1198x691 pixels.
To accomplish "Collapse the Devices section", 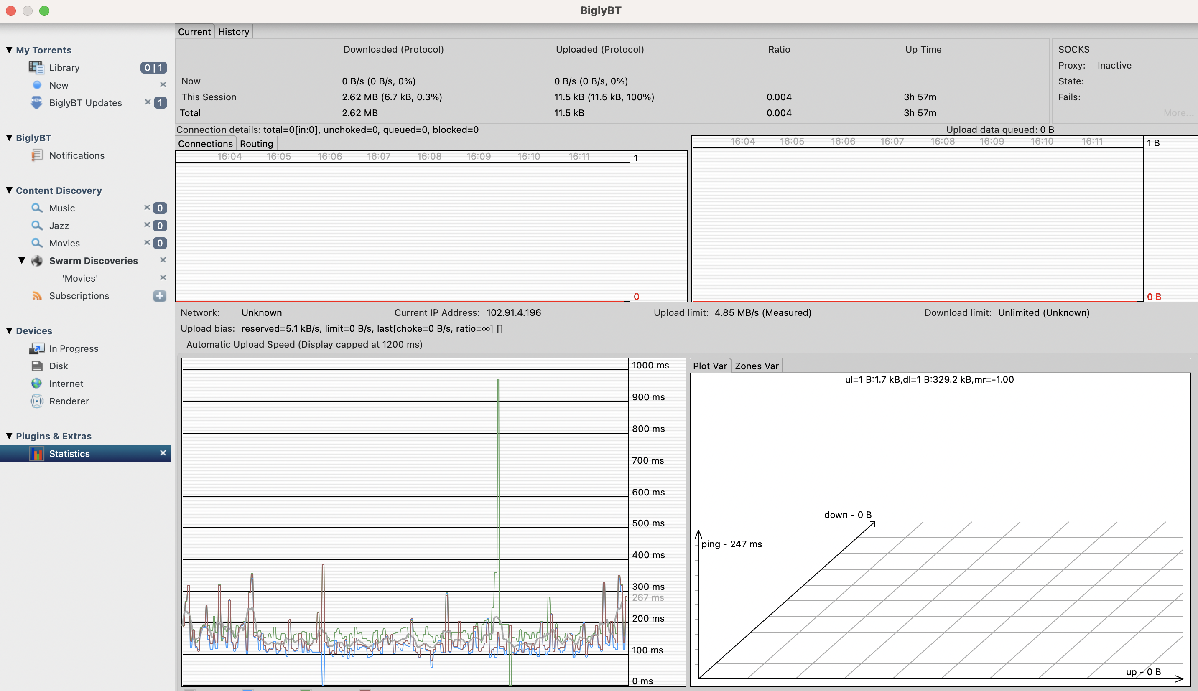I will (x=9, y=331).
